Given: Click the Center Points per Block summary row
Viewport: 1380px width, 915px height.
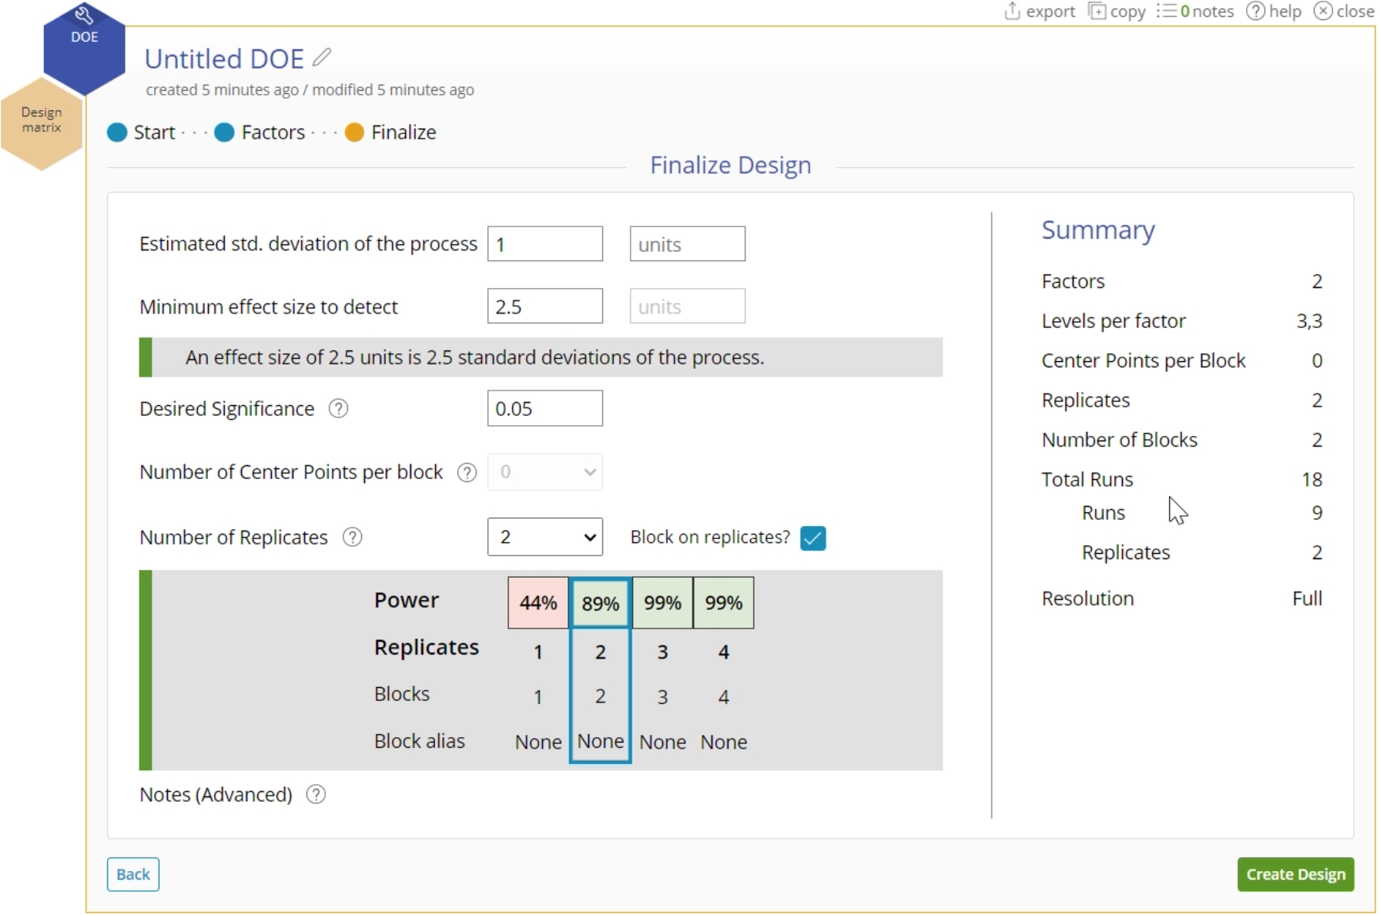Looking at the screenshot, I should click(1182, 360).
